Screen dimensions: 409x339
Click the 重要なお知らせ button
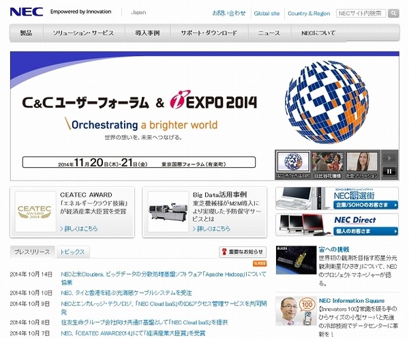(242, 252)
